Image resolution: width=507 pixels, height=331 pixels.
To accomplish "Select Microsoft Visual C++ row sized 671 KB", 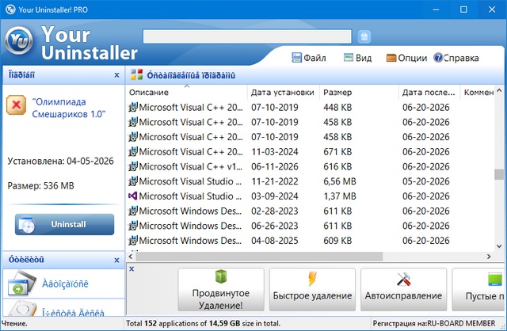I will (x=311, y=151).
